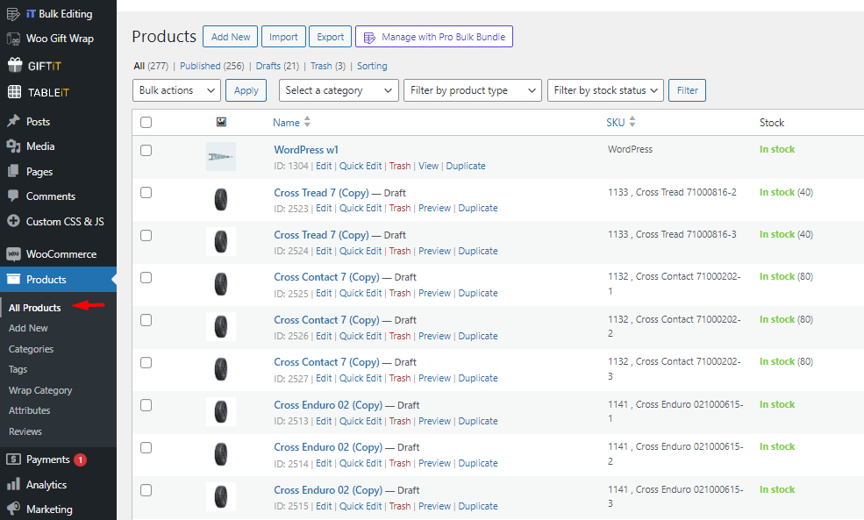
Task: Open the Bulk actions dropdown
Action: (176, 89)
